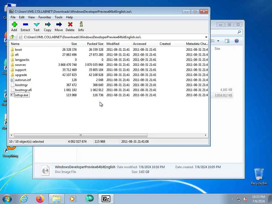Click the setup.exe file icon
The height and width of the screenshot is (204, 272).
(12, 95)
